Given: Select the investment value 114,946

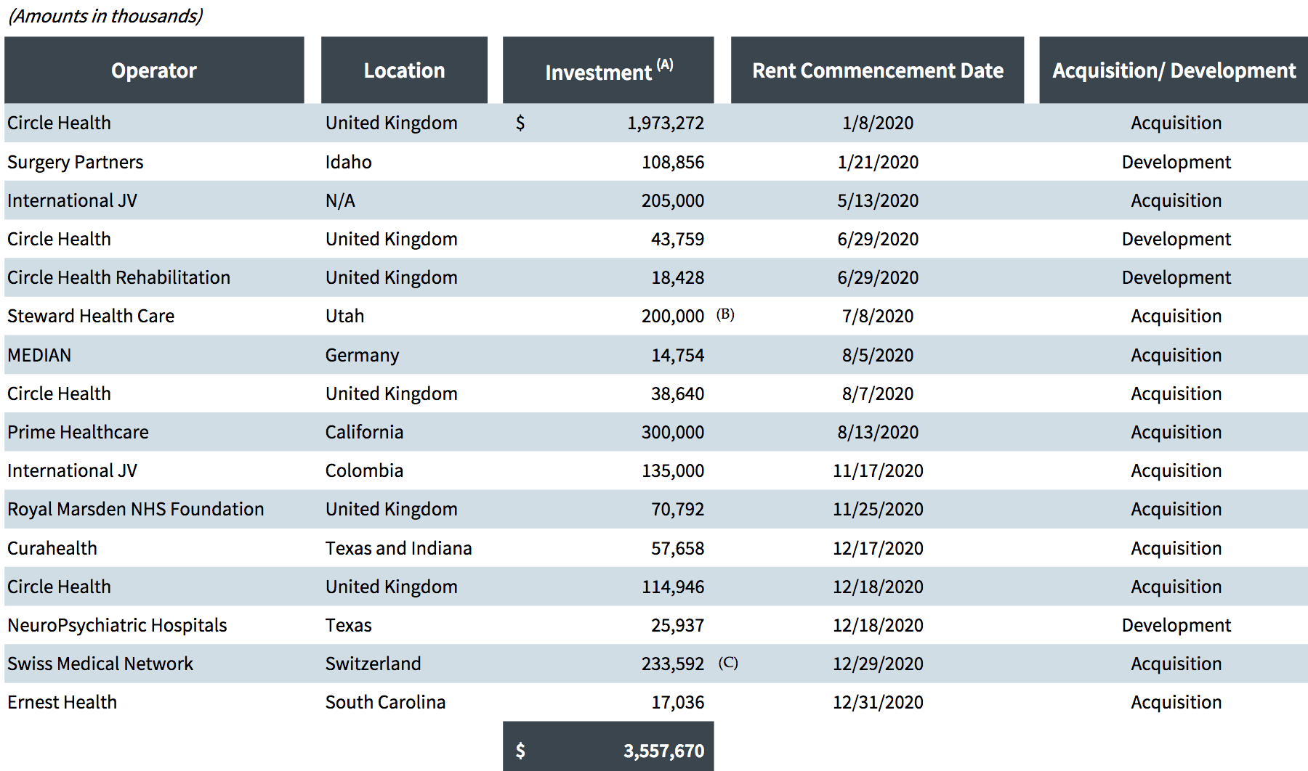Looking at the screenshot, I should click(673, 587).
